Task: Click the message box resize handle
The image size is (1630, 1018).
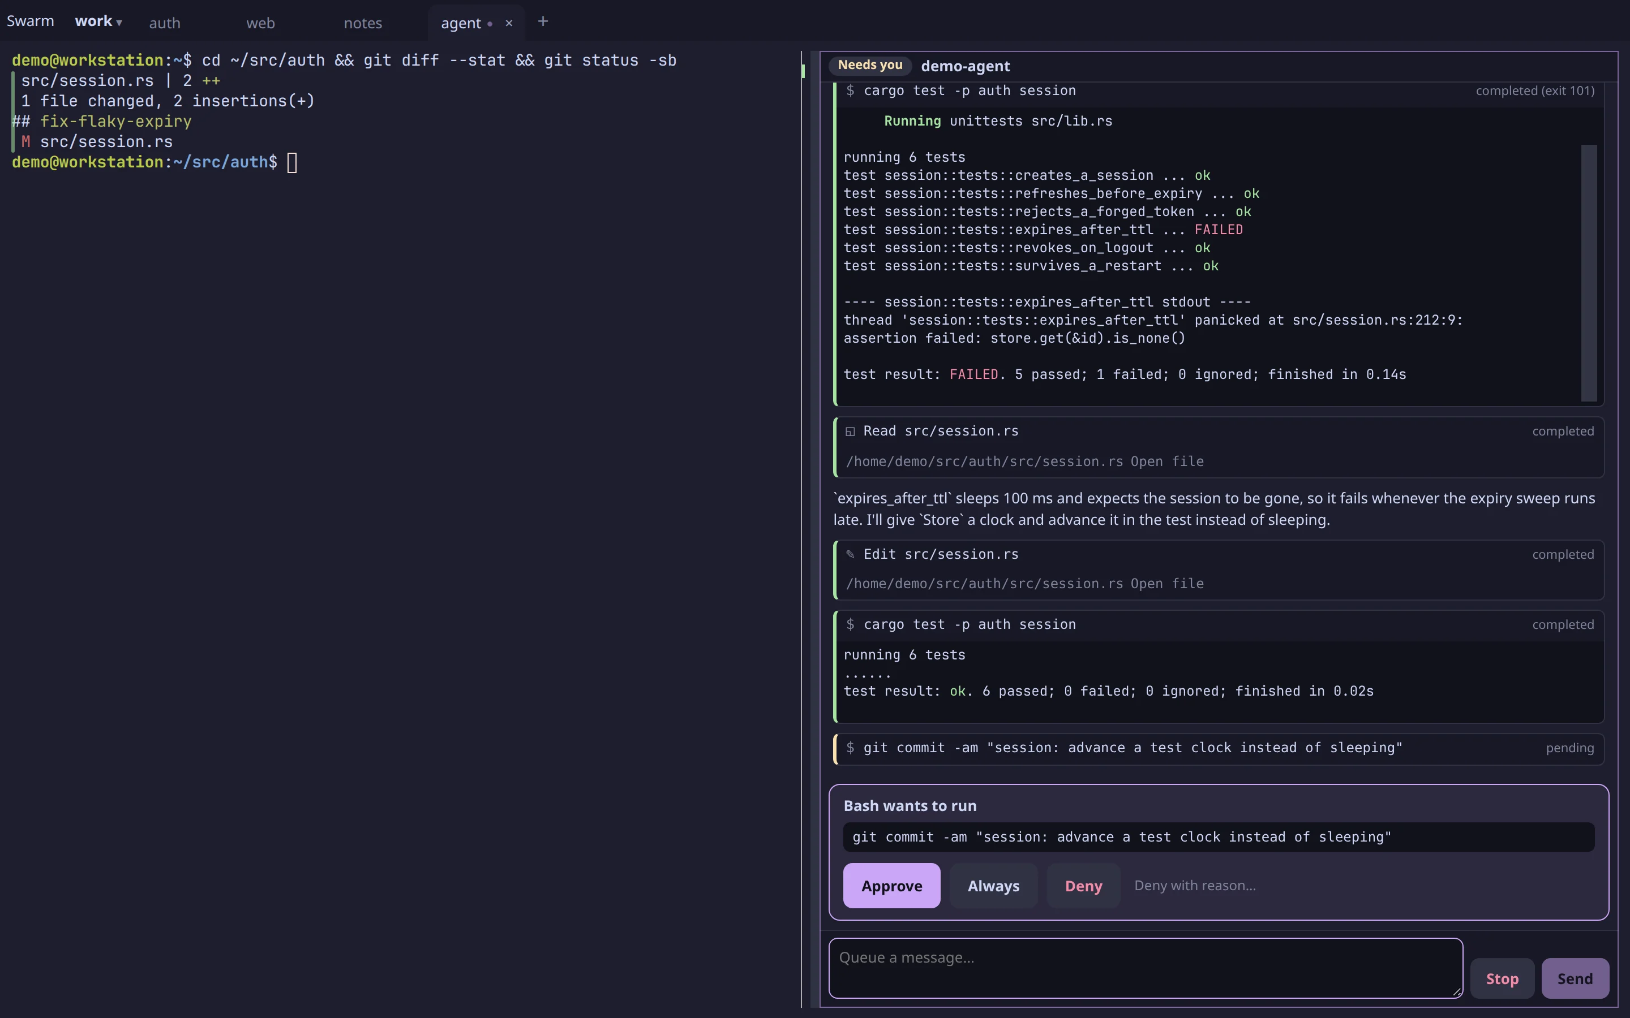Action: [1457, 992]
